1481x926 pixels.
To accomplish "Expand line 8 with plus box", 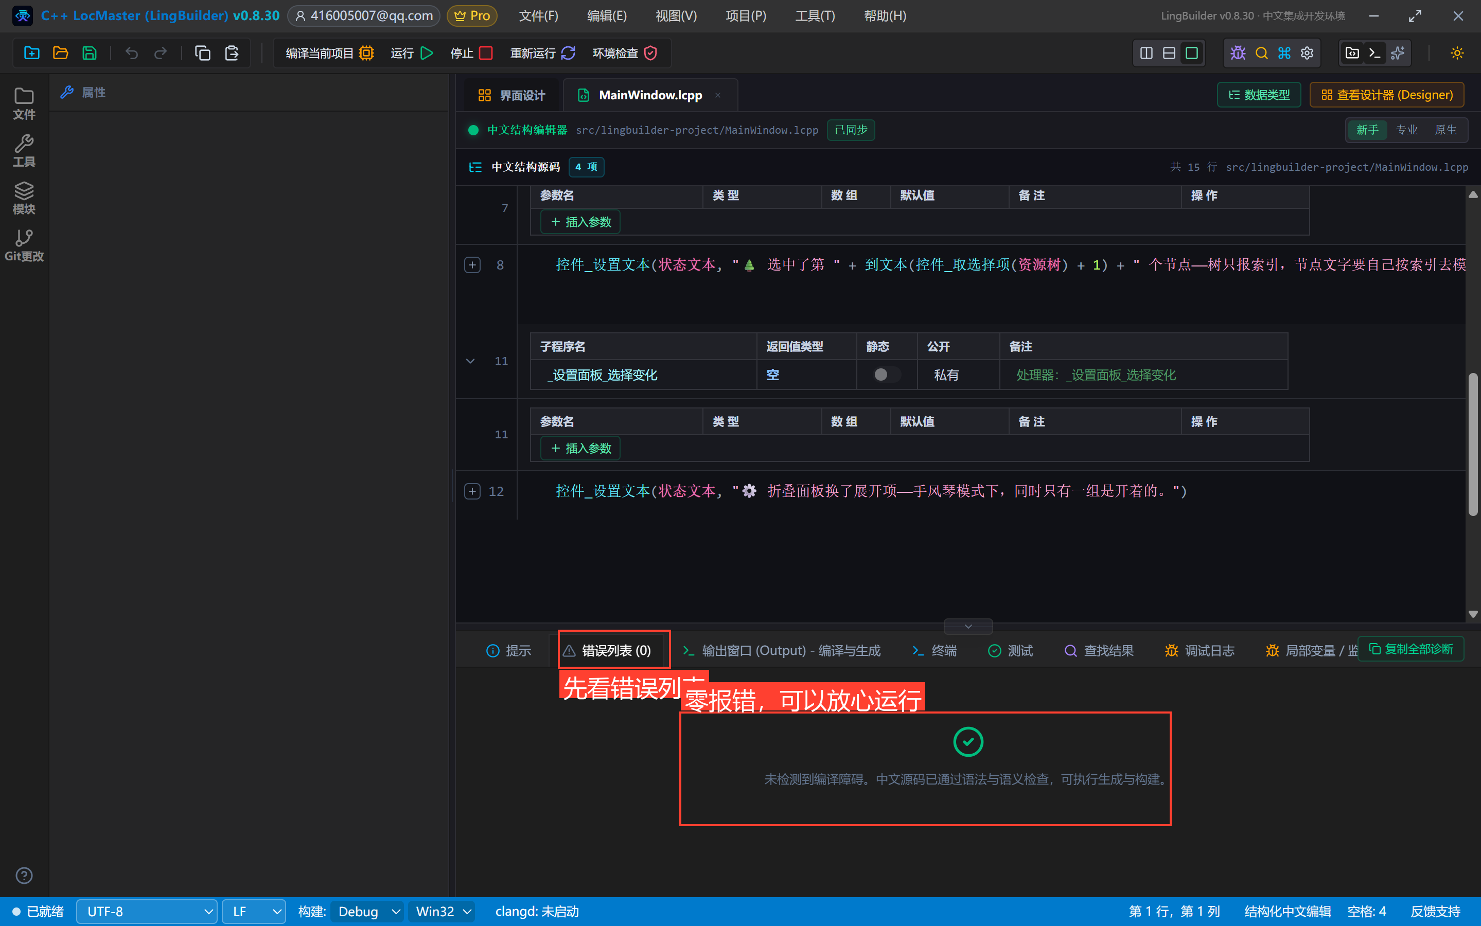I will click(472, 265).
